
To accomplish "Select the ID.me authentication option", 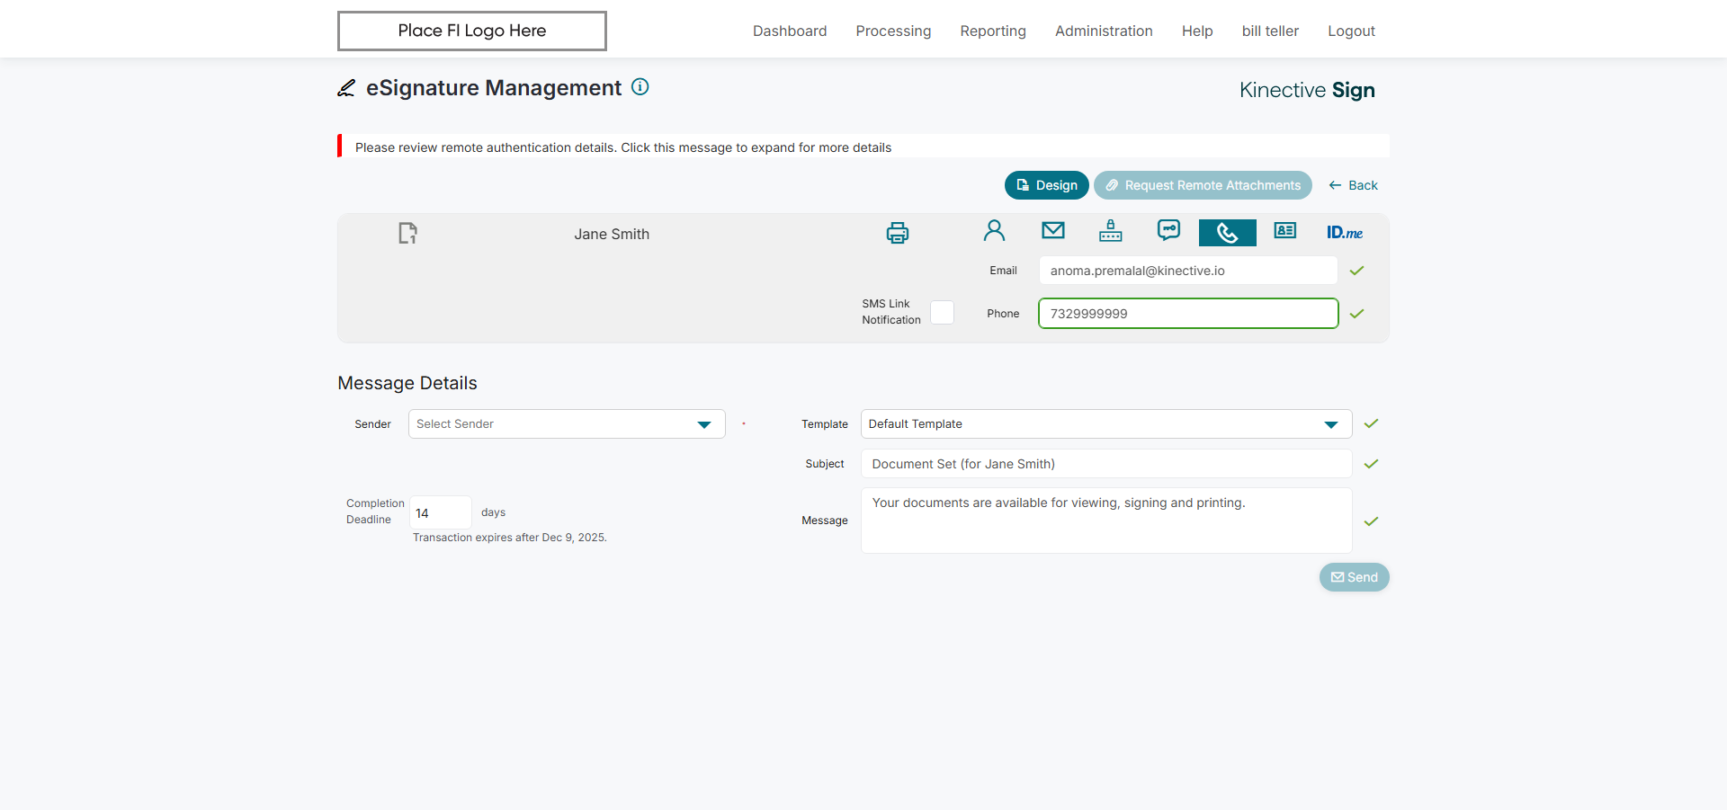I will coord(1345,233).
